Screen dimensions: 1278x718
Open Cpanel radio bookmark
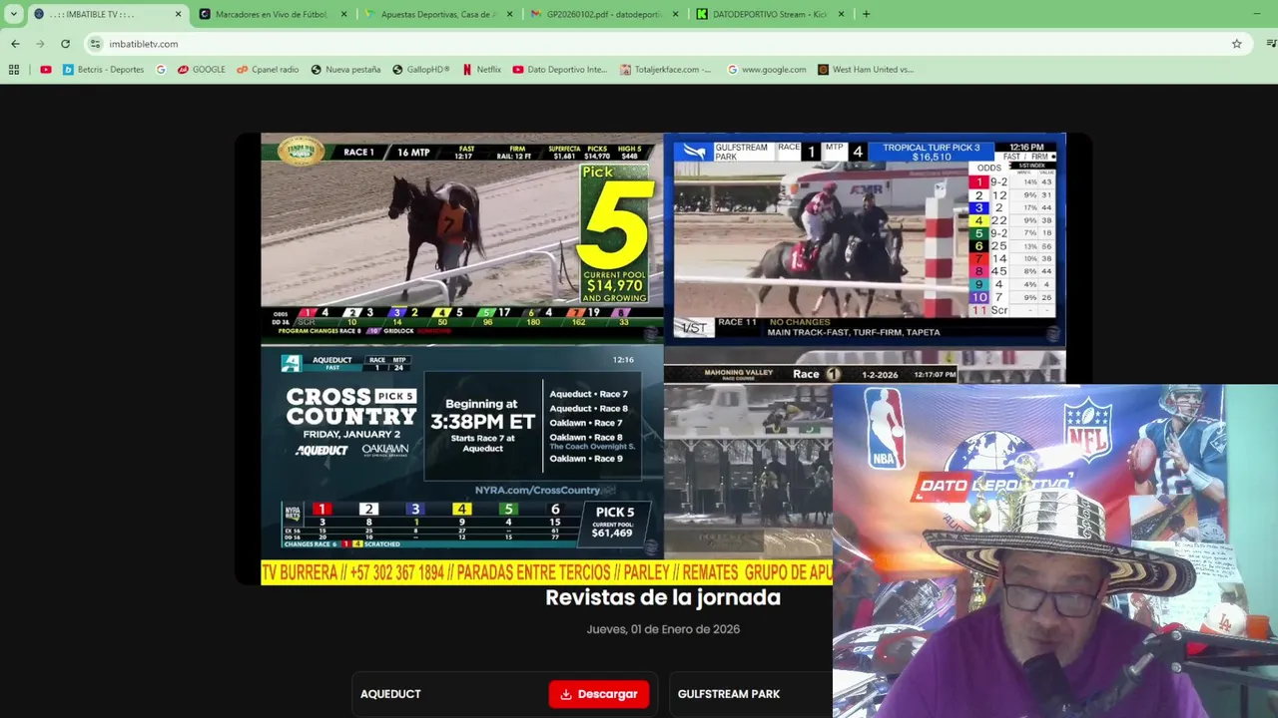coord(268,70)
